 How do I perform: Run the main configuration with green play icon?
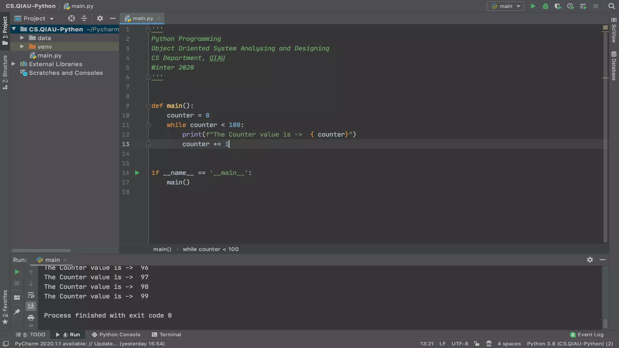(533, 6)
